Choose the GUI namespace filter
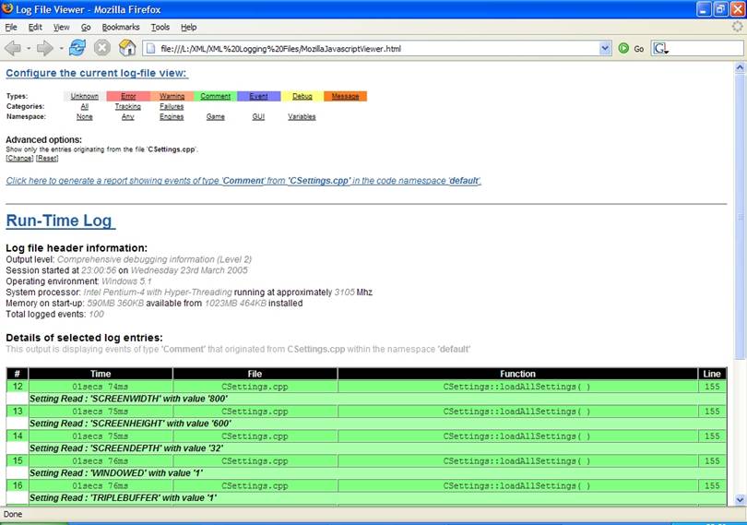The height and width of the screenshot is (525, 747). [258, 117]
